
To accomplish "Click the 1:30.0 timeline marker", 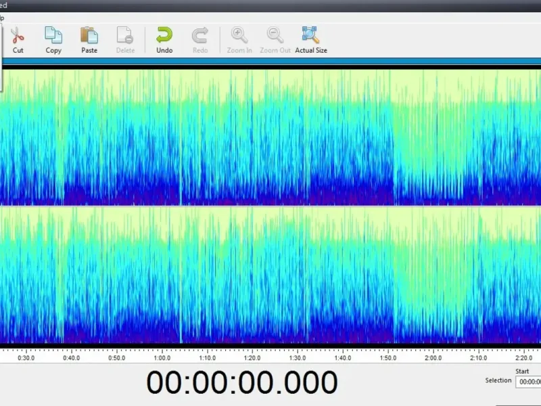I will click(298, 358).
